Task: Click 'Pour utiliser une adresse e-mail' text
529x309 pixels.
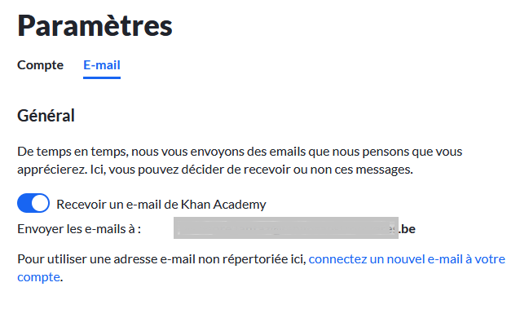Action: [106, 259]
